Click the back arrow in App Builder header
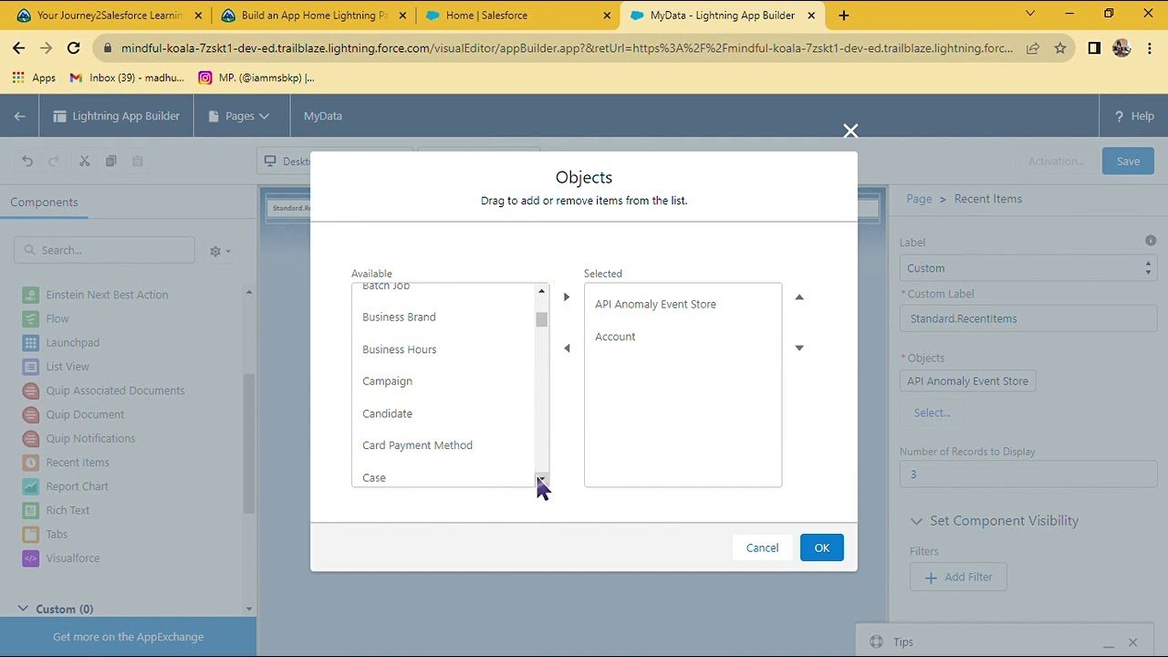 tap(20, 116)
